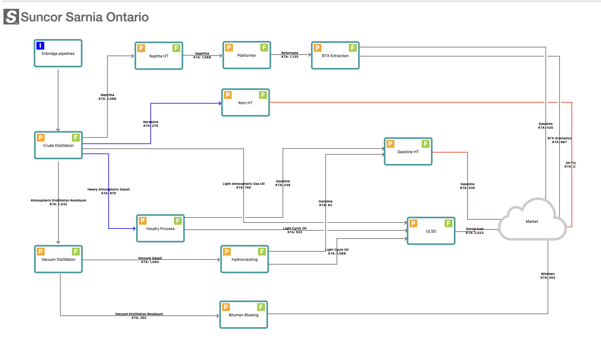Click the orange P icon on ULSD
This screenshot has height=349, width=601.
click(413, 223)
